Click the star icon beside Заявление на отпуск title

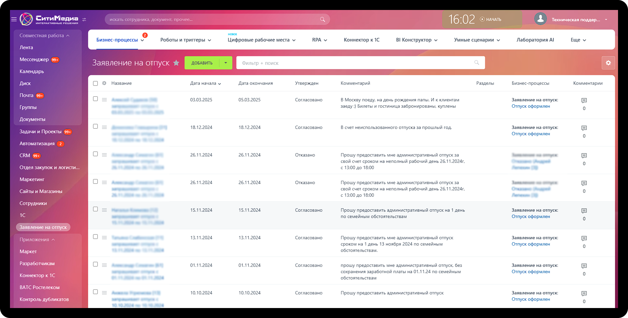click(176, 63)
